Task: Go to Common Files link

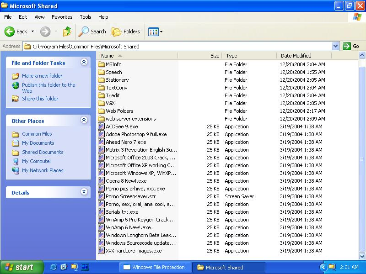Action: (x=37, y=134)
